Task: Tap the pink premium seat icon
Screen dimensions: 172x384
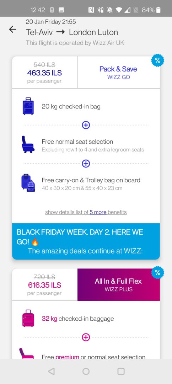Action: pyautogui.click(x=26, y=353)
